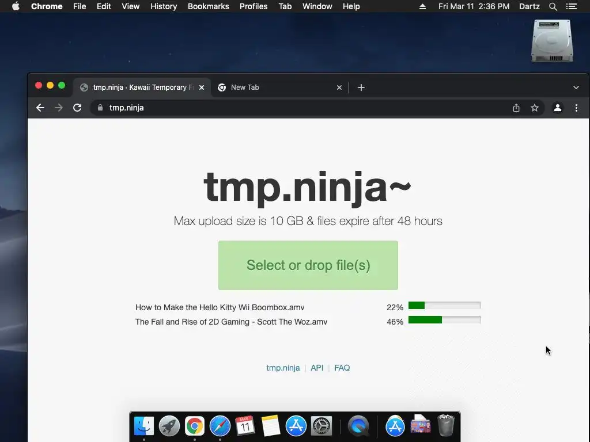This screenshot has width=590, height=442.
Task: Open the Bookmarks menu
Action: [x=209, y=6]
